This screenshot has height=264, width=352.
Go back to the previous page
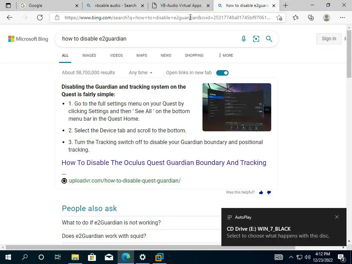(9, 18)
